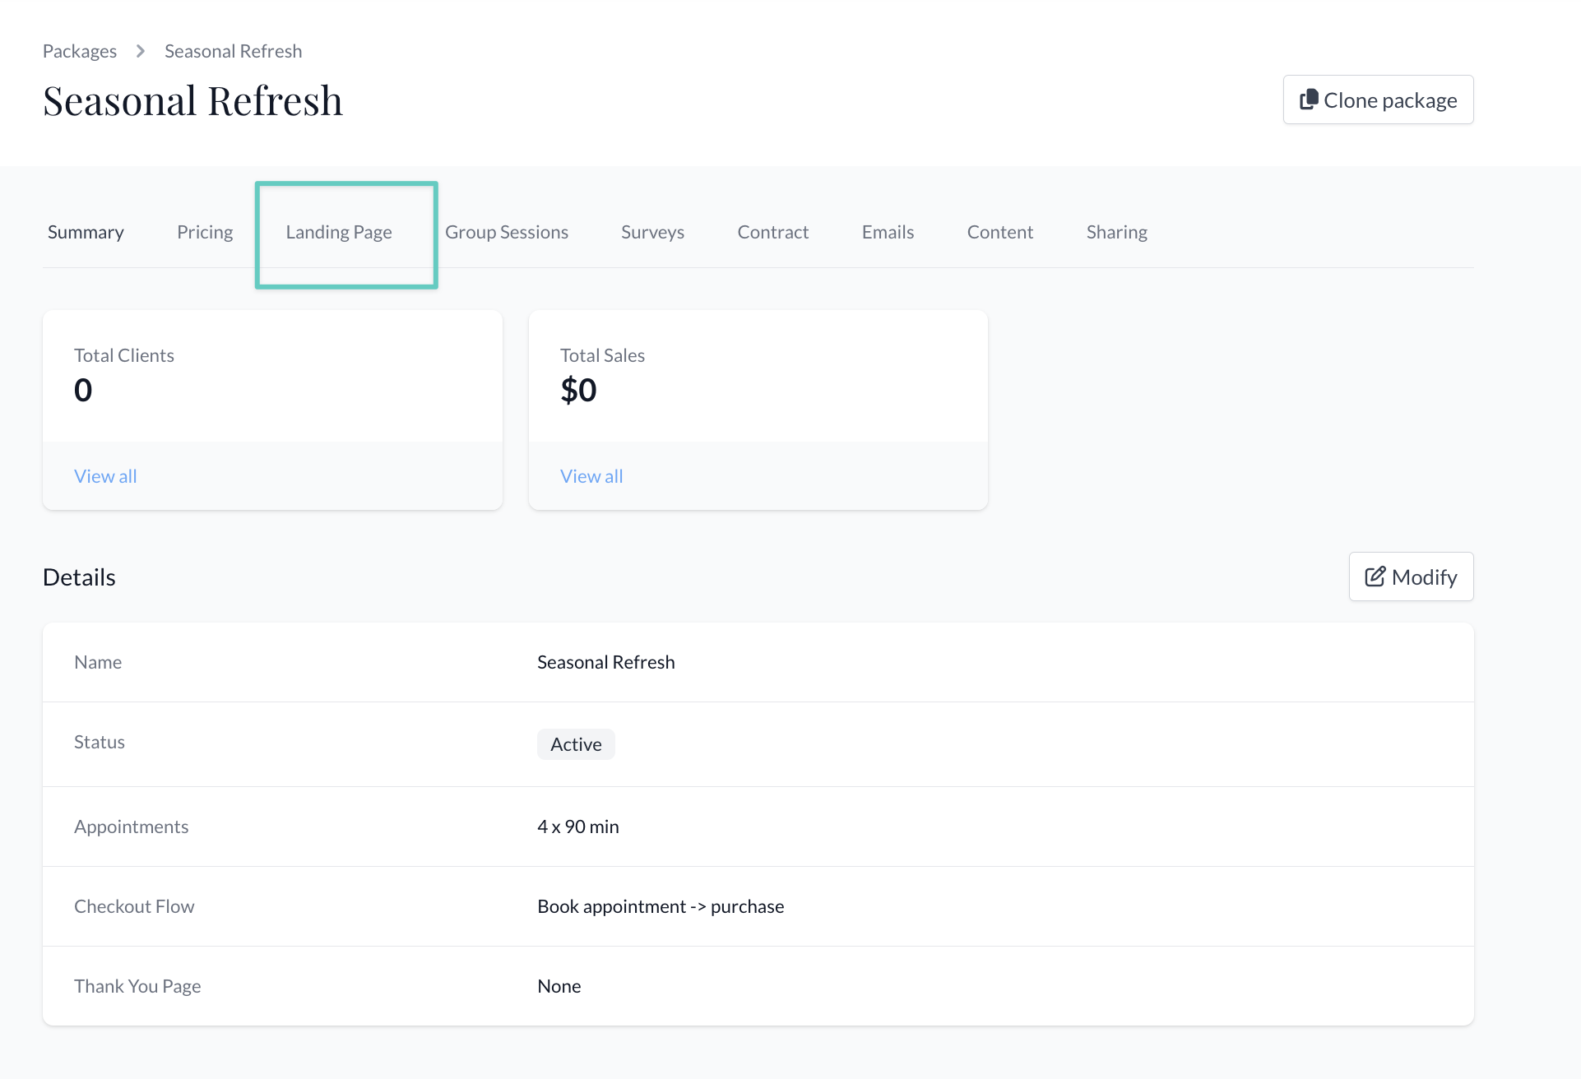Open the Group Sessions tab
The height and width of the screenshot is (1079, 1581).
click(507, 232)
